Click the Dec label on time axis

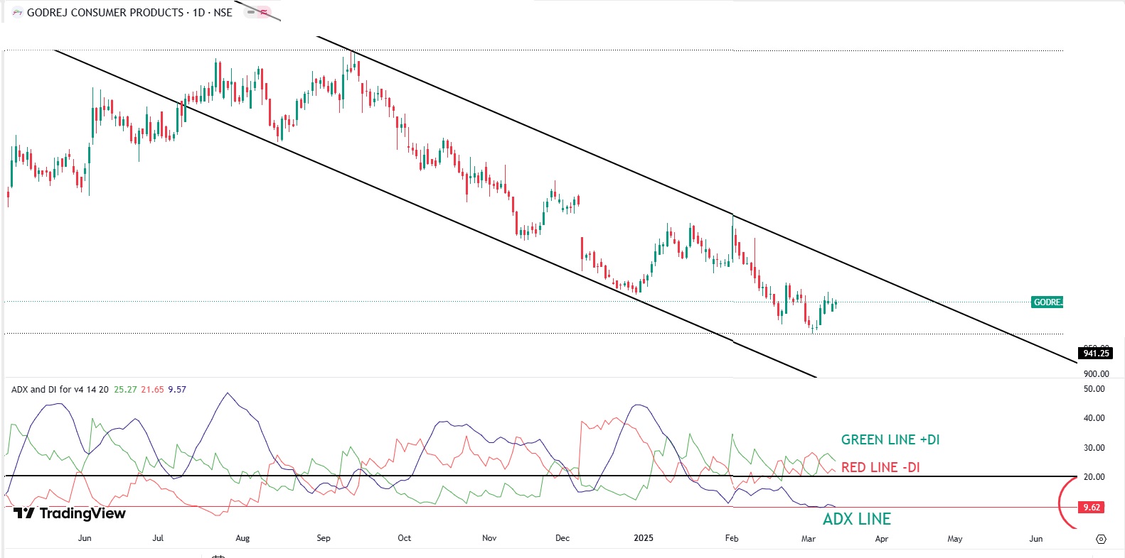tap(562, 538)
